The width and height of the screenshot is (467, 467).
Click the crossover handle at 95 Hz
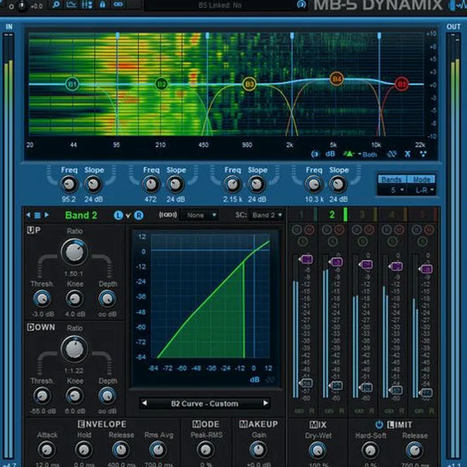click(x=117, y=36)
